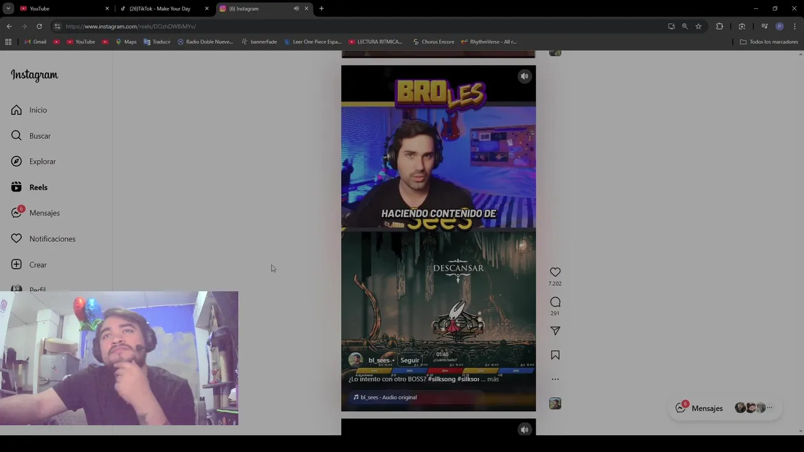Open the YouTube bookmark in bookmarks bar

click(x=80, y=42)
